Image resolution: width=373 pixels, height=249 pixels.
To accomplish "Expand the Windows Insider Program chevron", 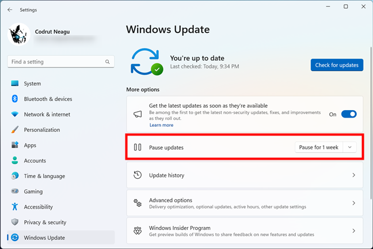I will click(354, 231).
